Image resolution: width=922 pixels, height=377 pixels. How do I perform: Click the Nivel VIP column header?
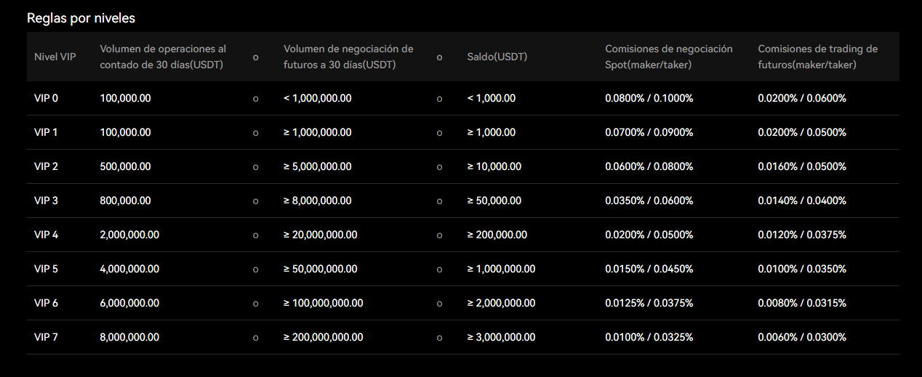click(55, 57)
